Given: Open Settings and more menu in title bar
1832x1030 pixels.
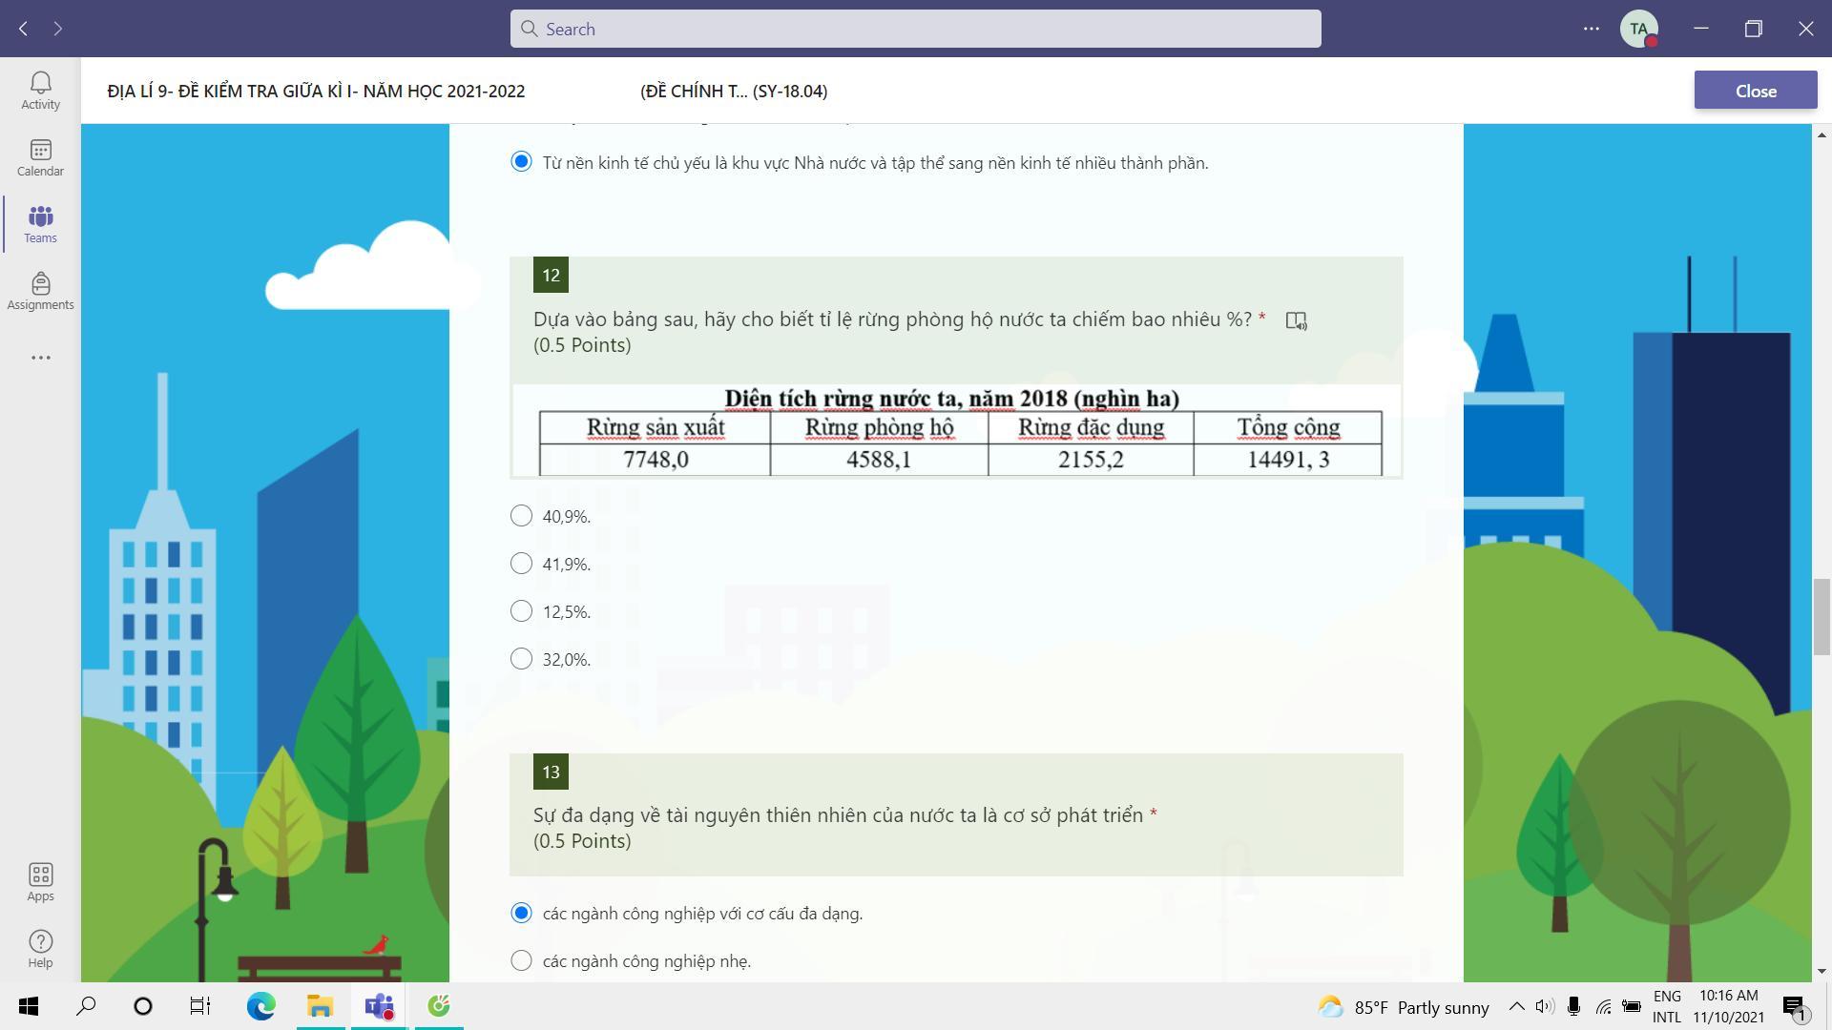Looking at the screenshot, I should pyautogui.click(x=1591, y=29).
